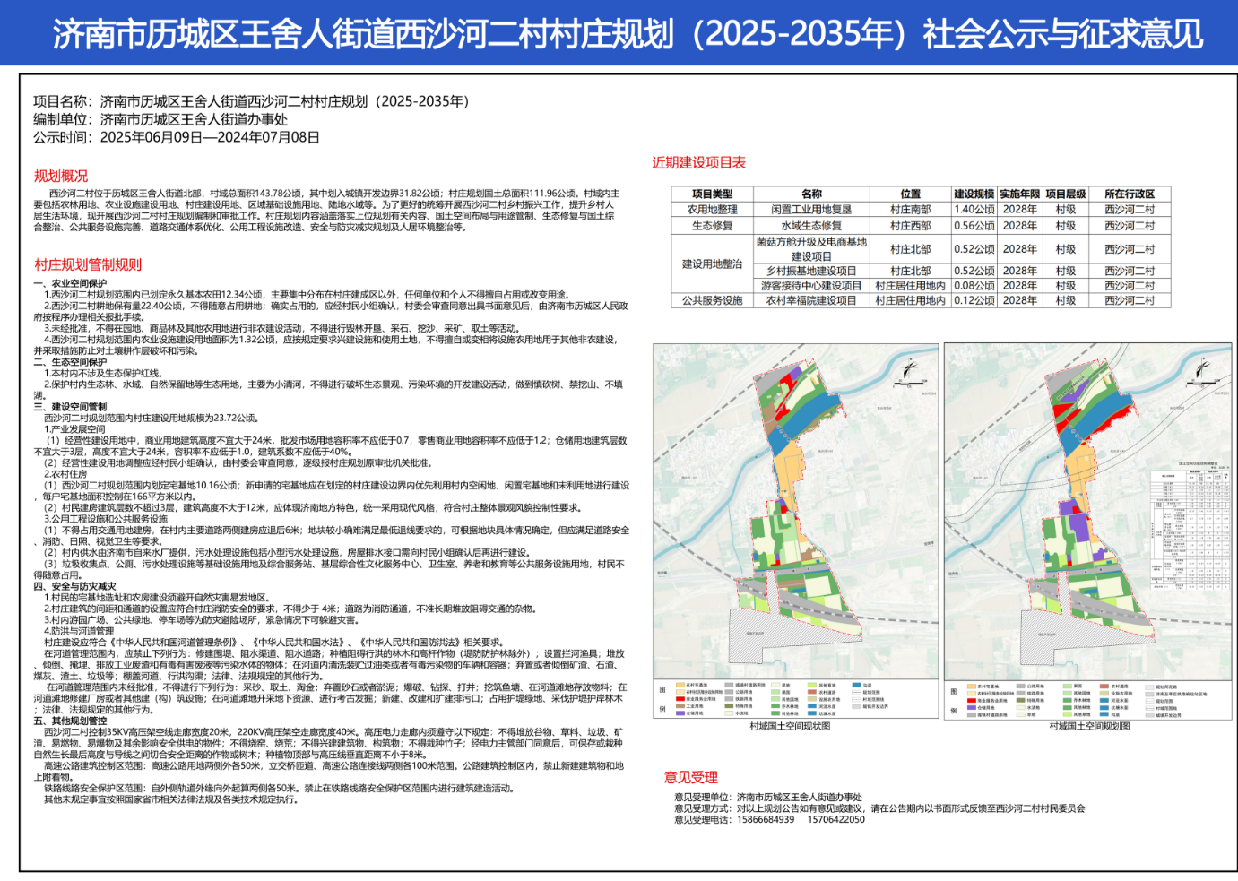
Task: Click the 建设用地整治 cell
Action: (712, 263)
